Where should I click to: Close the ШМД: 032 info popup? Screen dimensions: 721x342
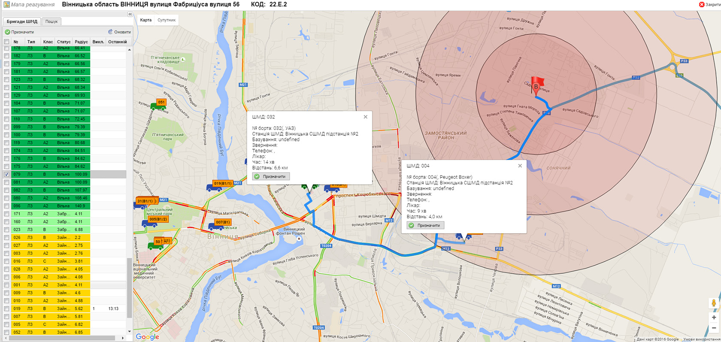pos(366,117)
